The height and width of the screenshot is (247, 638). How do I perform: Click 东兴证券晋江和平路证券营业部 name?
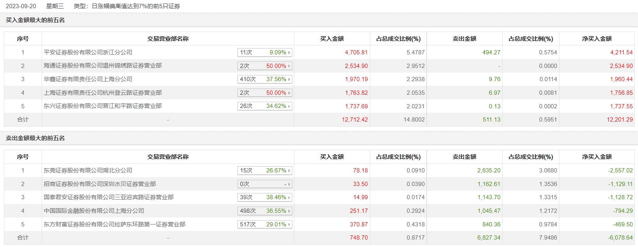(103, 106)
